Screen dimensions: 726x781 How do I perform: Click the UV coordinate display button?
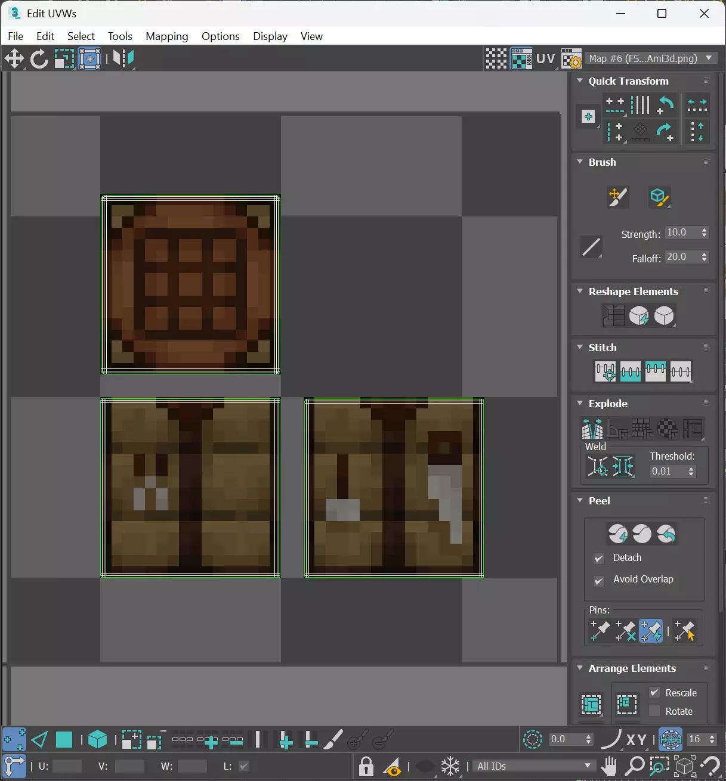546,58
